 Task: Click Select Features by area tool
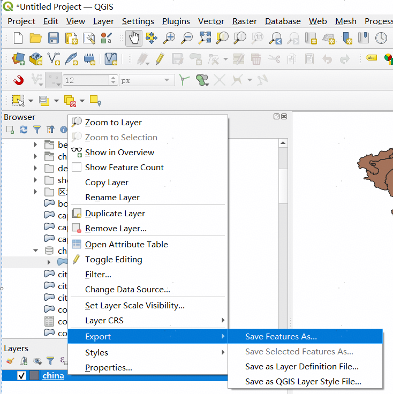[x=18, y=100]
